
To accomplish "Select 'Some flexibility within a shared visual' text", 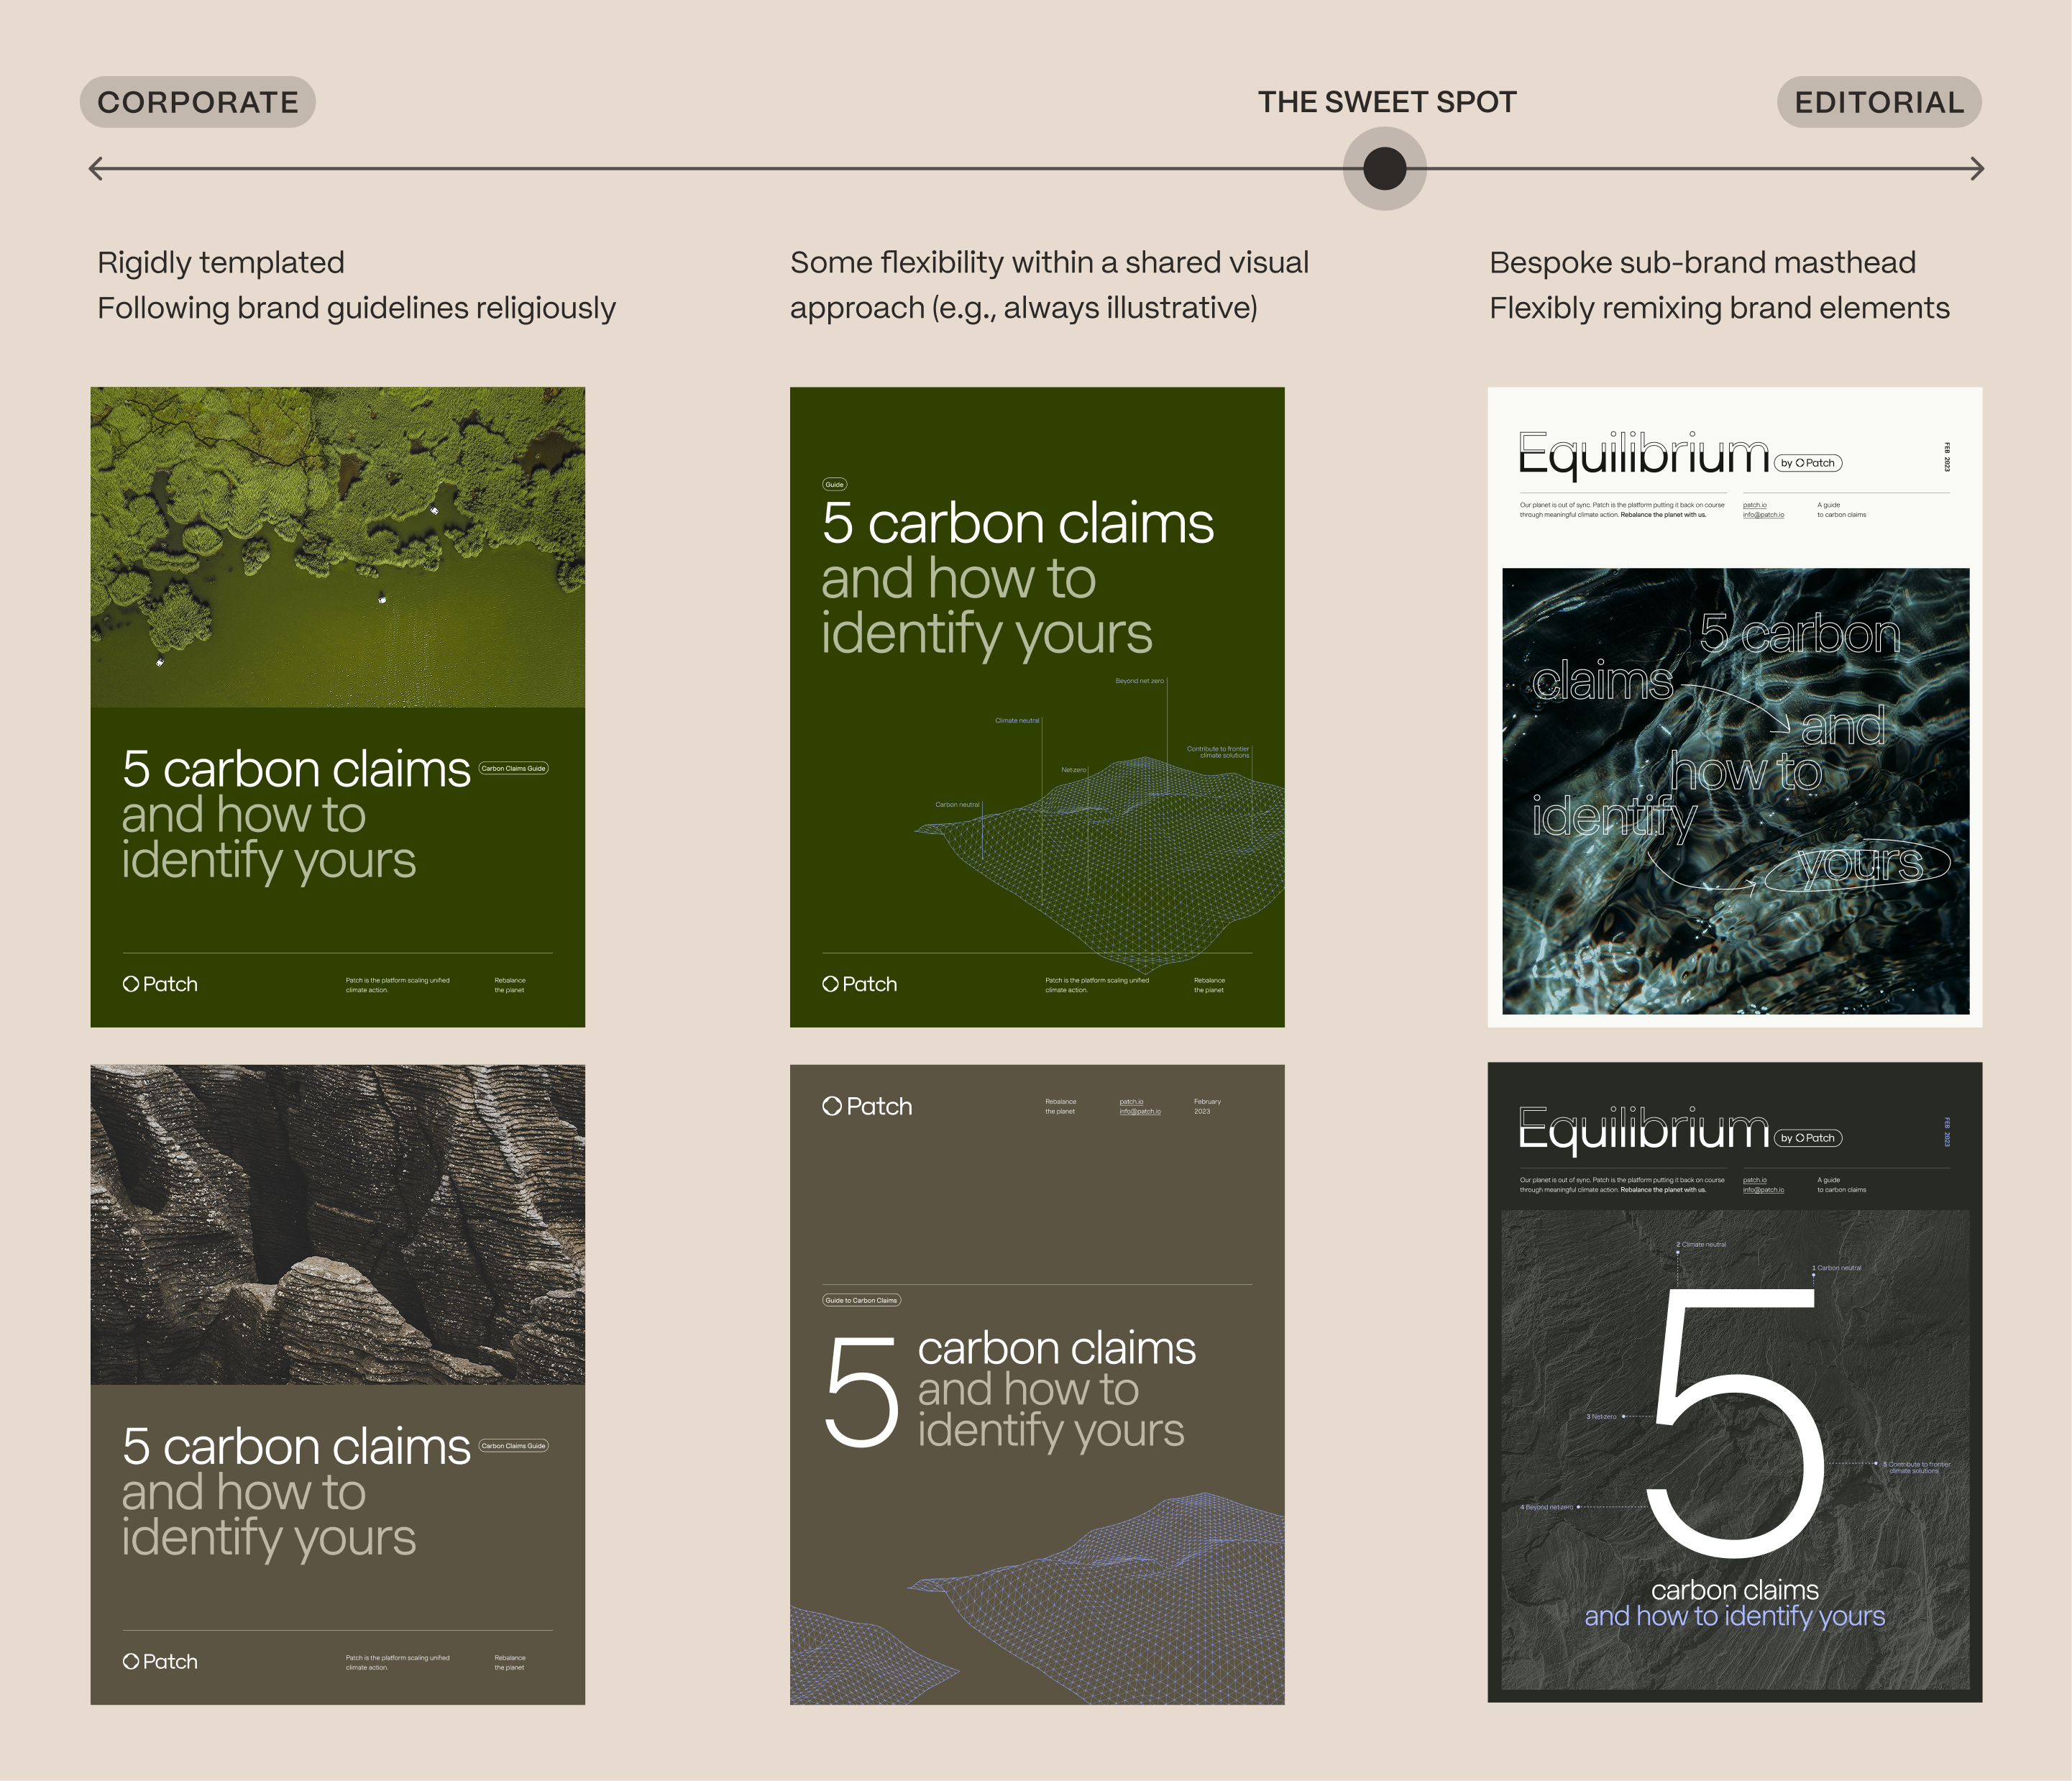I will click(1049, 263).
